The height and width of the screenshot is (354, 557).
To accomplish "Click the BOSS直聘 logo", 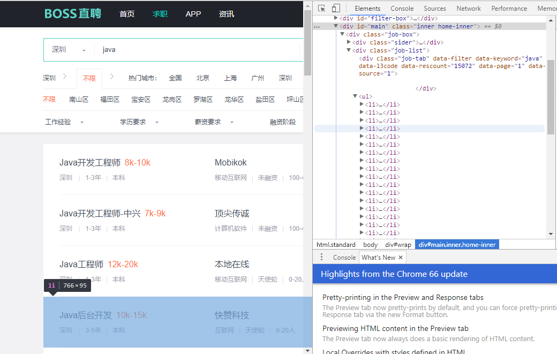I will pos(73,13).
